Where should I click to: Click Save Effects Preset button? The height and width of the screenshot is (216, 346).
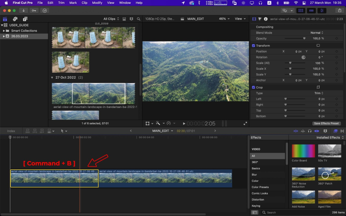point(326,124)
